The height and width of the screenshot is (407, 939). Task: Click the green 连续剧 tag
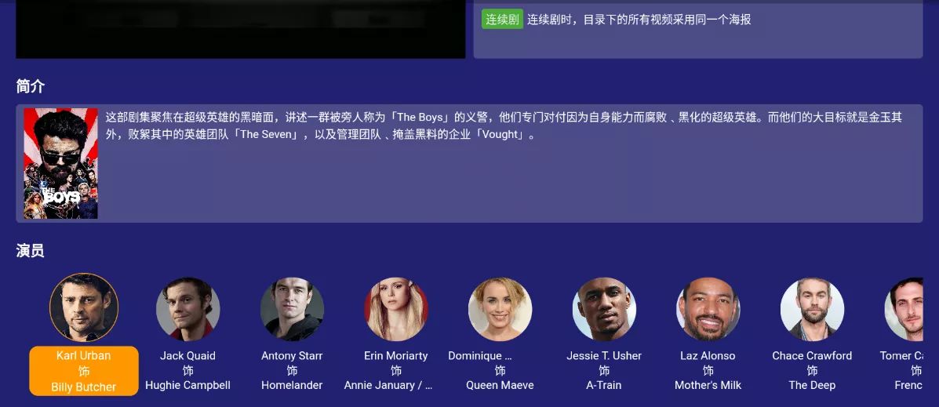point(502,19)
